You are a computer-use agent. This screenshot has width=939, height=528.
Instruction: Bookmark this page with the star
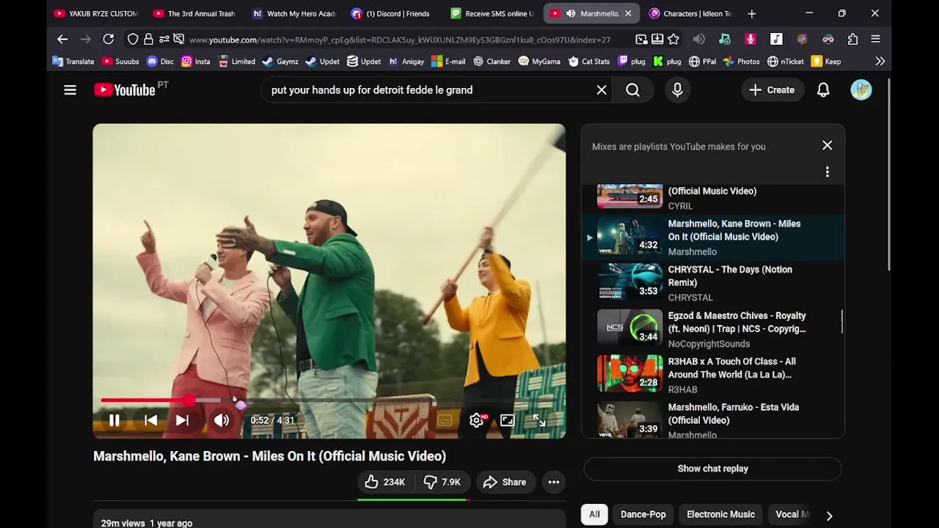point(673,39)
